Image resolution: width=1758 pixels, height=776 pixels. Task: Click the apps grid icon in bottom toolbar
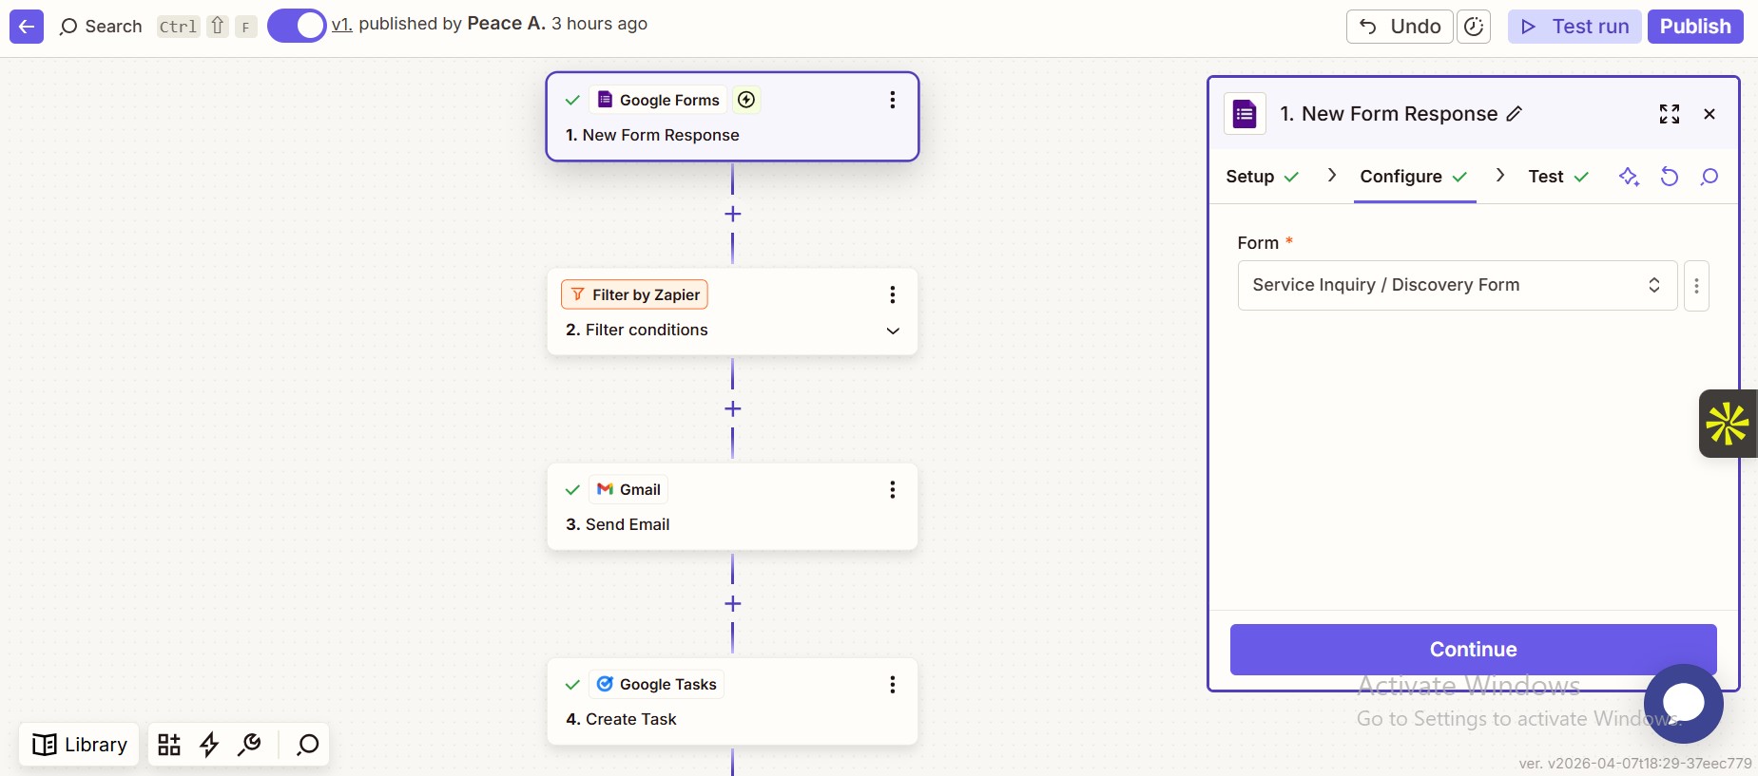[169, 745]
